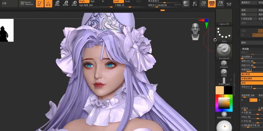The image size is (263, 131).
Task: Enable the M material channel
Action: click(x=103, y=1)
